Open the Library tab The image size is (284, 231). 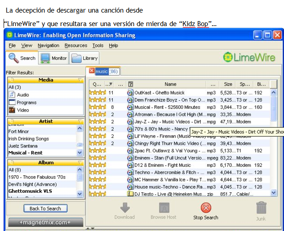click(x=84, y=58)
